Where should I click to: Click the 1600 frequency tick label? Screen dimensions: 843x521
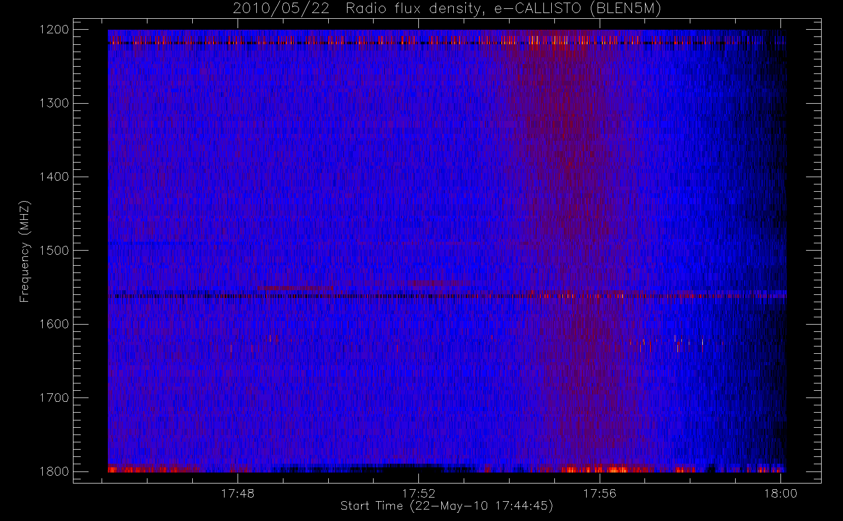pos(54,324)
